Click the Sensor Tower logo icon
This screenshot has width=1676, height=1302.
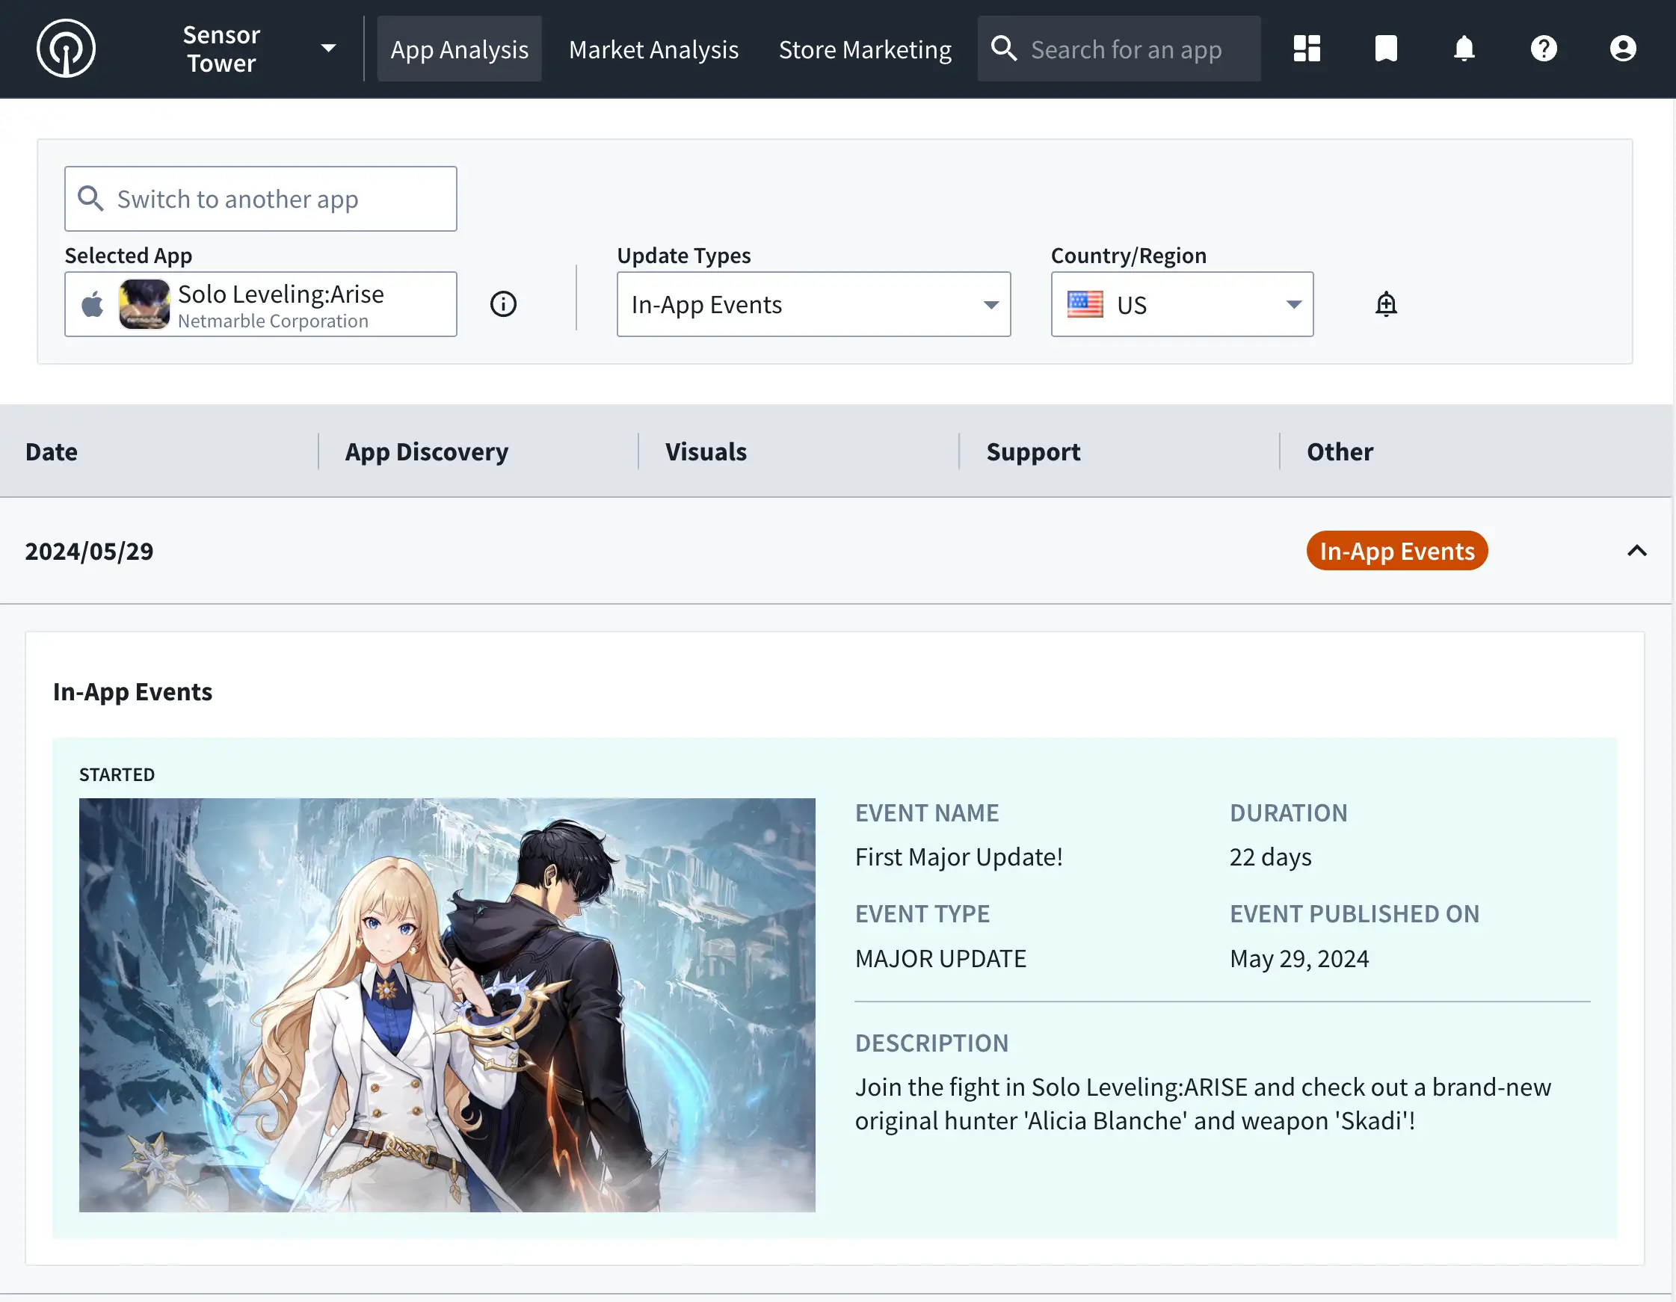pos(66,49)
